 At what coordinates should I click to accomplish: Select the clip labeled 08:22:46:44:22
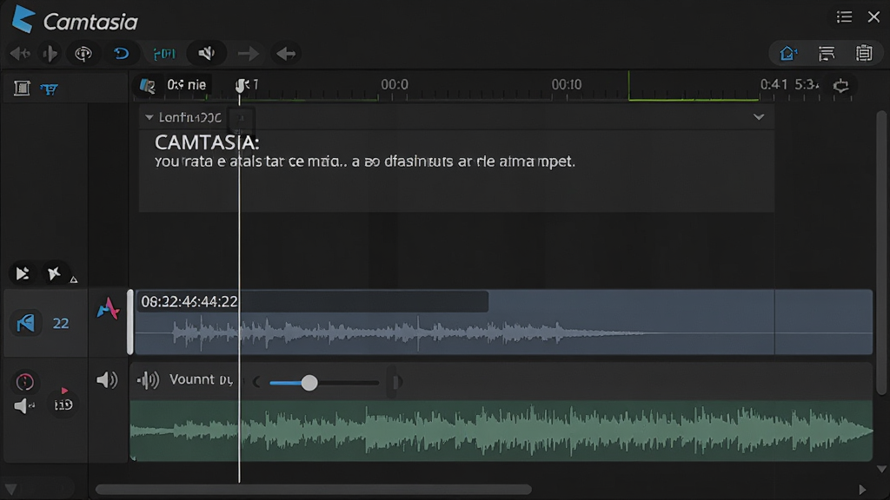click(x=503, y=322)
